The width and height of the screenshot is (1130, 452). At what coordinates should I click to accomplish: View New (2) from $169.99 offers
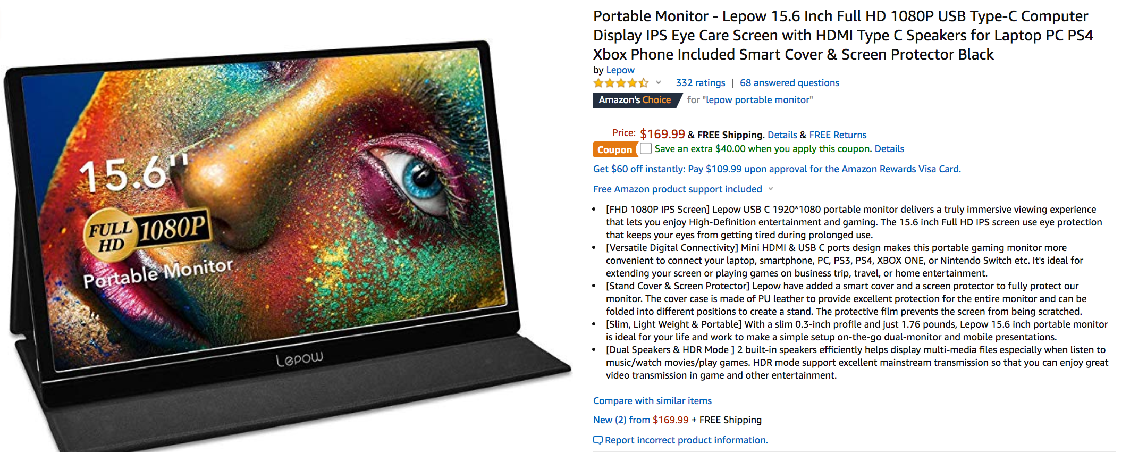coord(640,420)
